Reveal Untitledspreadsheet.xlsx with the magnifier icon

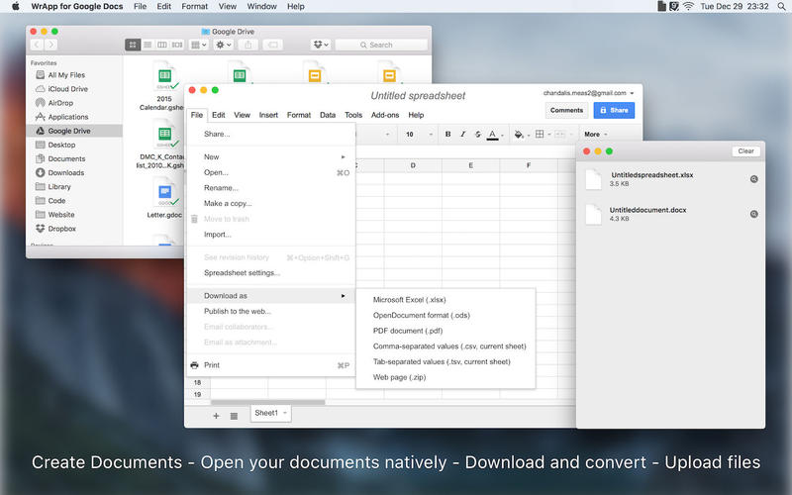pos(753,179)
